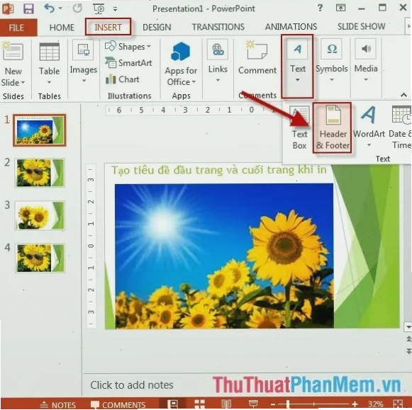Open the TRANSITIONS tab
Viewport: 412px width, 410px height.
pos(218,27)
